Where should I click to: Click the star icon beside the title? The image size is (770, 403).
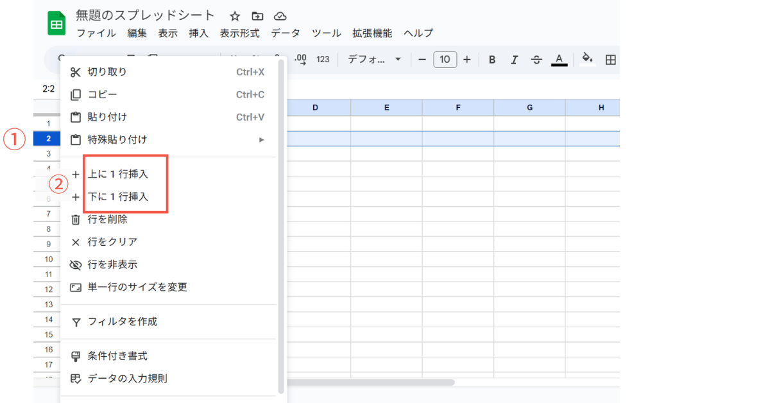click(235, 16)
